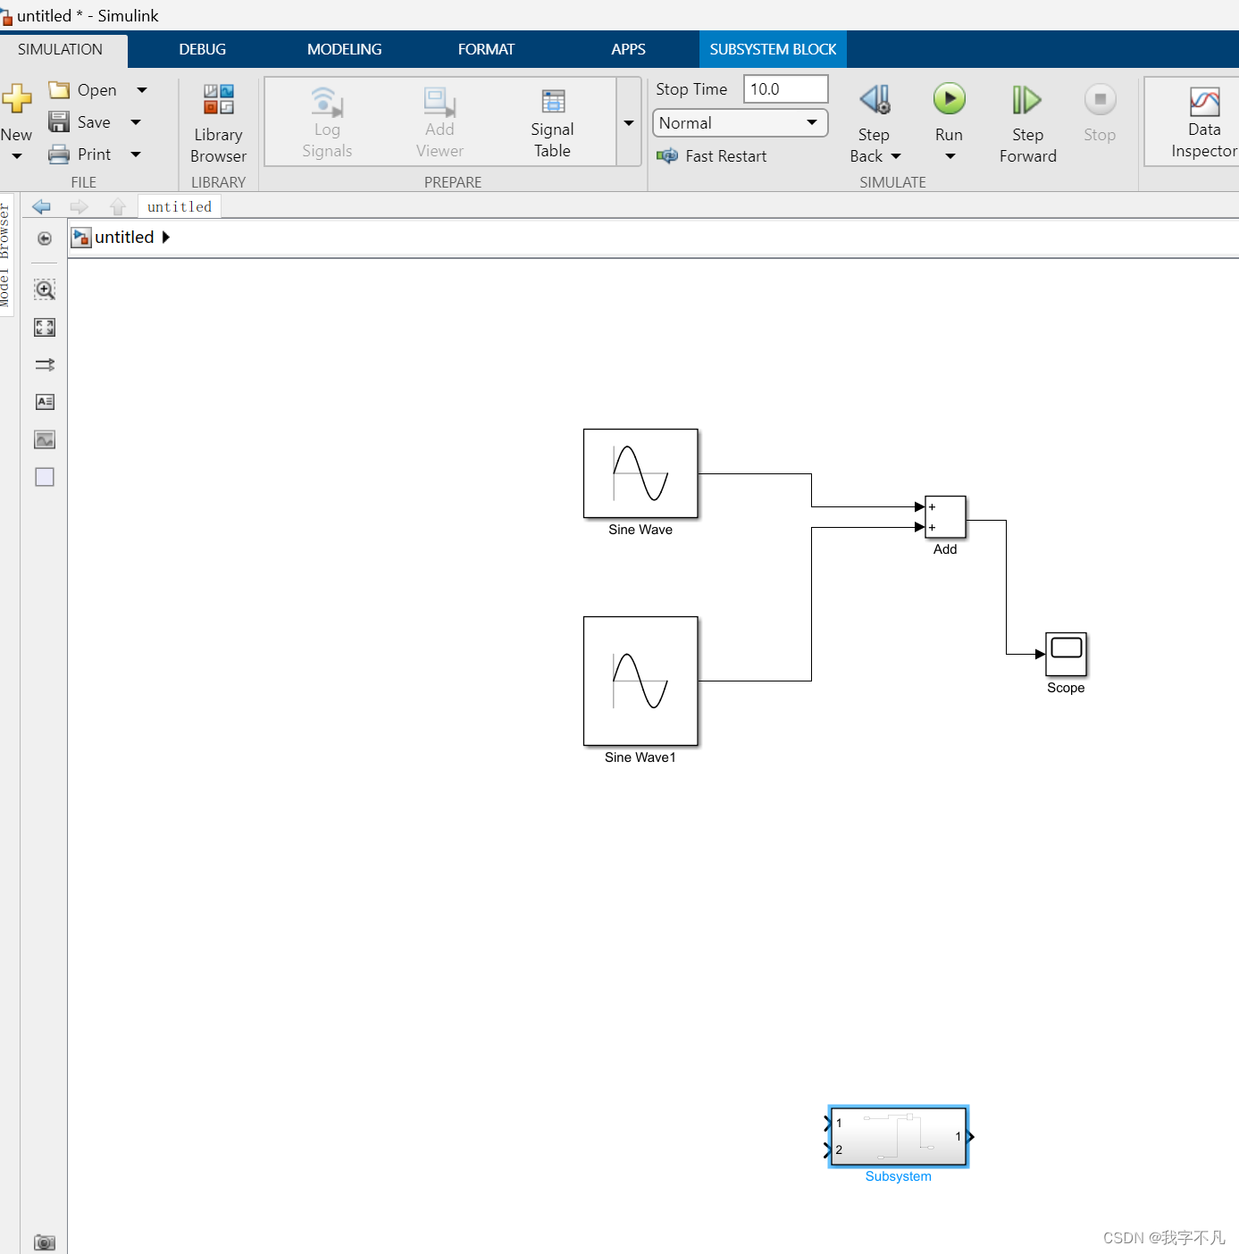Open the Library Browser
Image resolution: width=1239 pixels, height=1254 pixels.
pyautogui.click(x=218, y=123)
